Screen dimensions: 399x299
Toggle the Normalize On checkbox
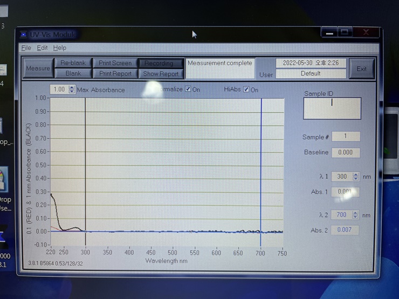[188, 89]
